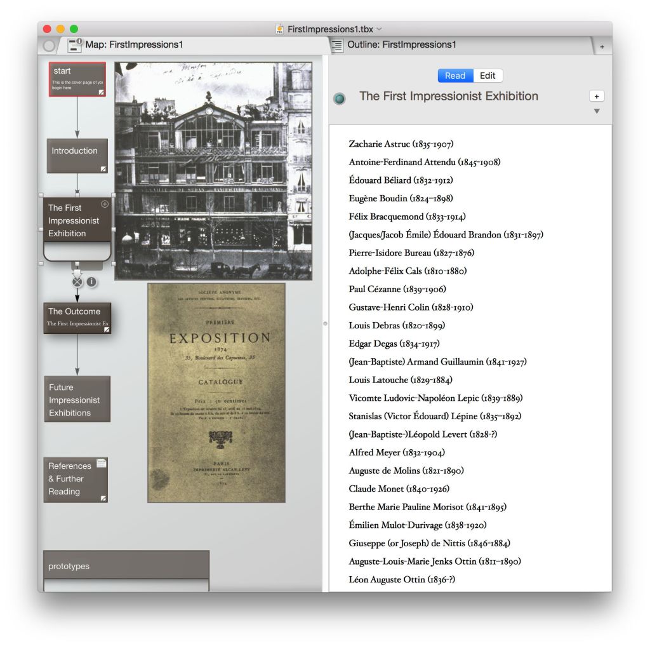Click the teal note color dot
Viewport: 650px width, 646px height.
(340, 98)
